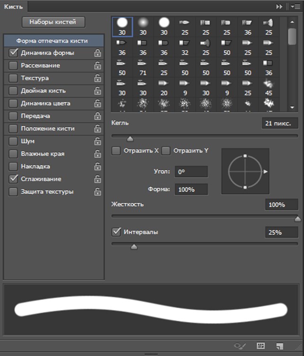Image resolution: width=304 pixels, height=356 pixels.
Task: Toggle lock next to Динамика цвета
Action: (x=97, y=104)
